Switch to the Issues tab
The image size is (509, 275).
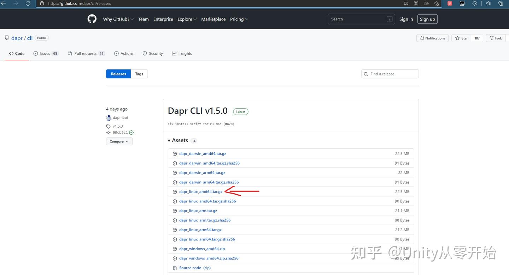(x=46, y=54)
